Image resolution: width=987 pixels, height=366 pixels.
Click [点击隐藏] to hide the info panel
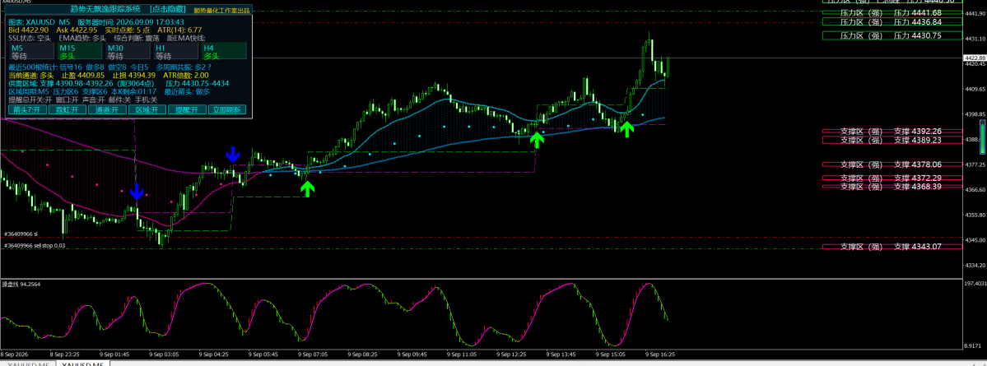[x=169, y=9]
